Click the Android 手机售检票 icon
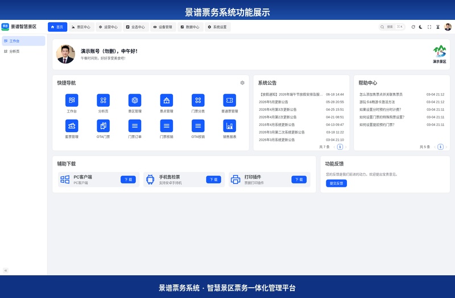The width and height of the screenshot is (455, 298). point(150,179)
